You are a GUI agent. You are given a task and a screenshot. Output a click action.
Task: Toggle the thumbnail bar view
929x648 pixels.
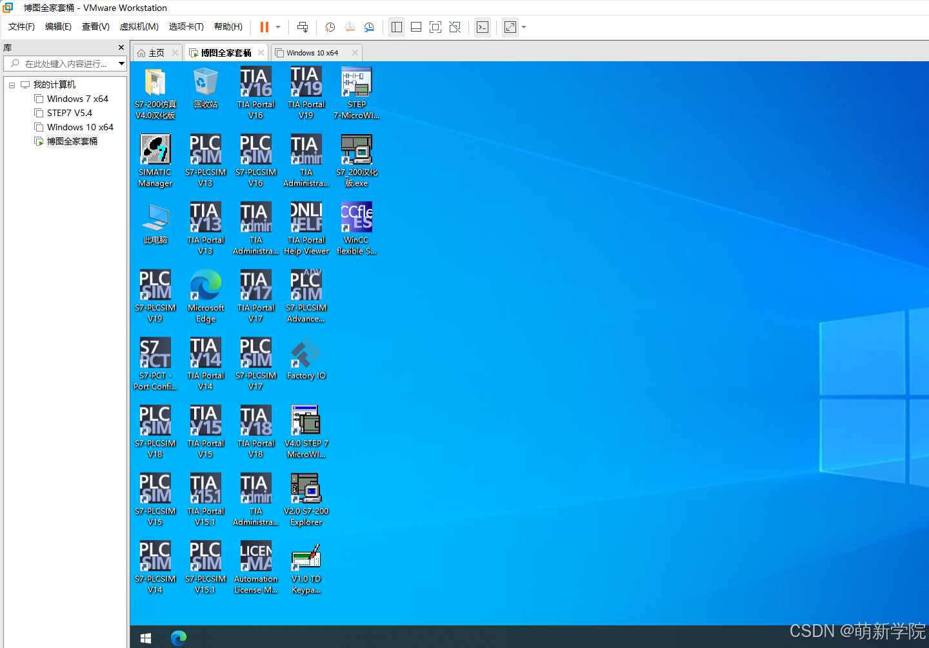416,27
